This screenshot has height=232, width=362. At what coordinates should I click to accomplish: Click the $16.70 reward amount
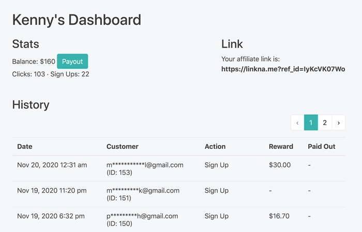point(279,216)
